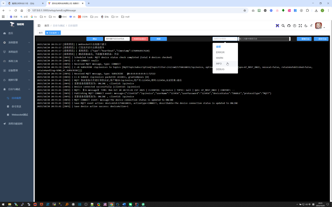Image resolution: width=332 pixels, height=207 pixels.
Task: Close the 日志监控 page tab
Action: (59, 33)
